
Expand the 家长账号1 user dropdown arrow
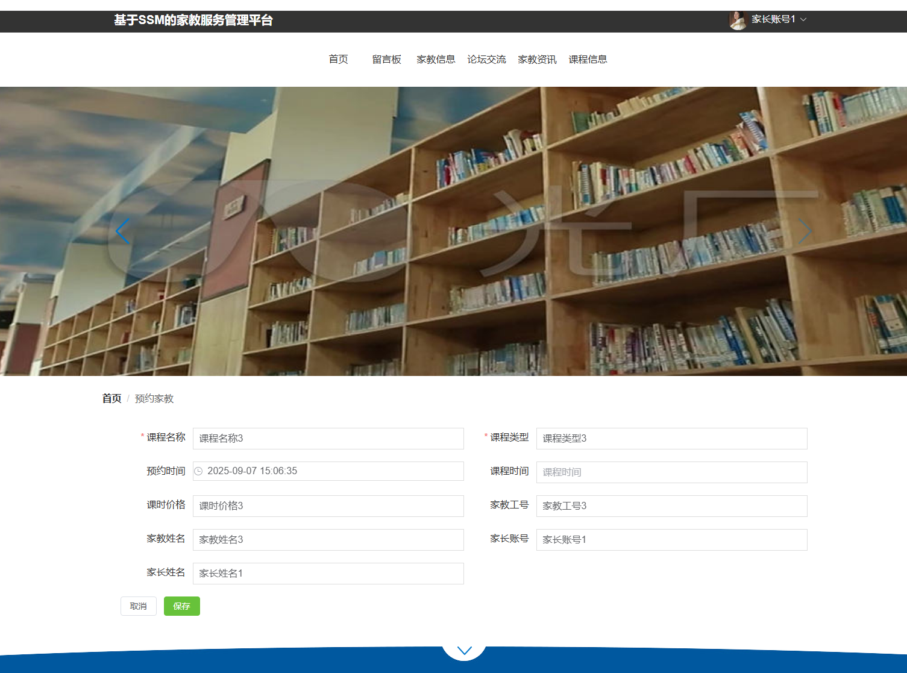pos(803,19)
